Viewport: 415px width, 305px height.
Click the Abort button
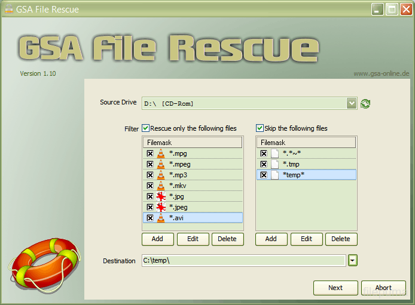point(383,288)
